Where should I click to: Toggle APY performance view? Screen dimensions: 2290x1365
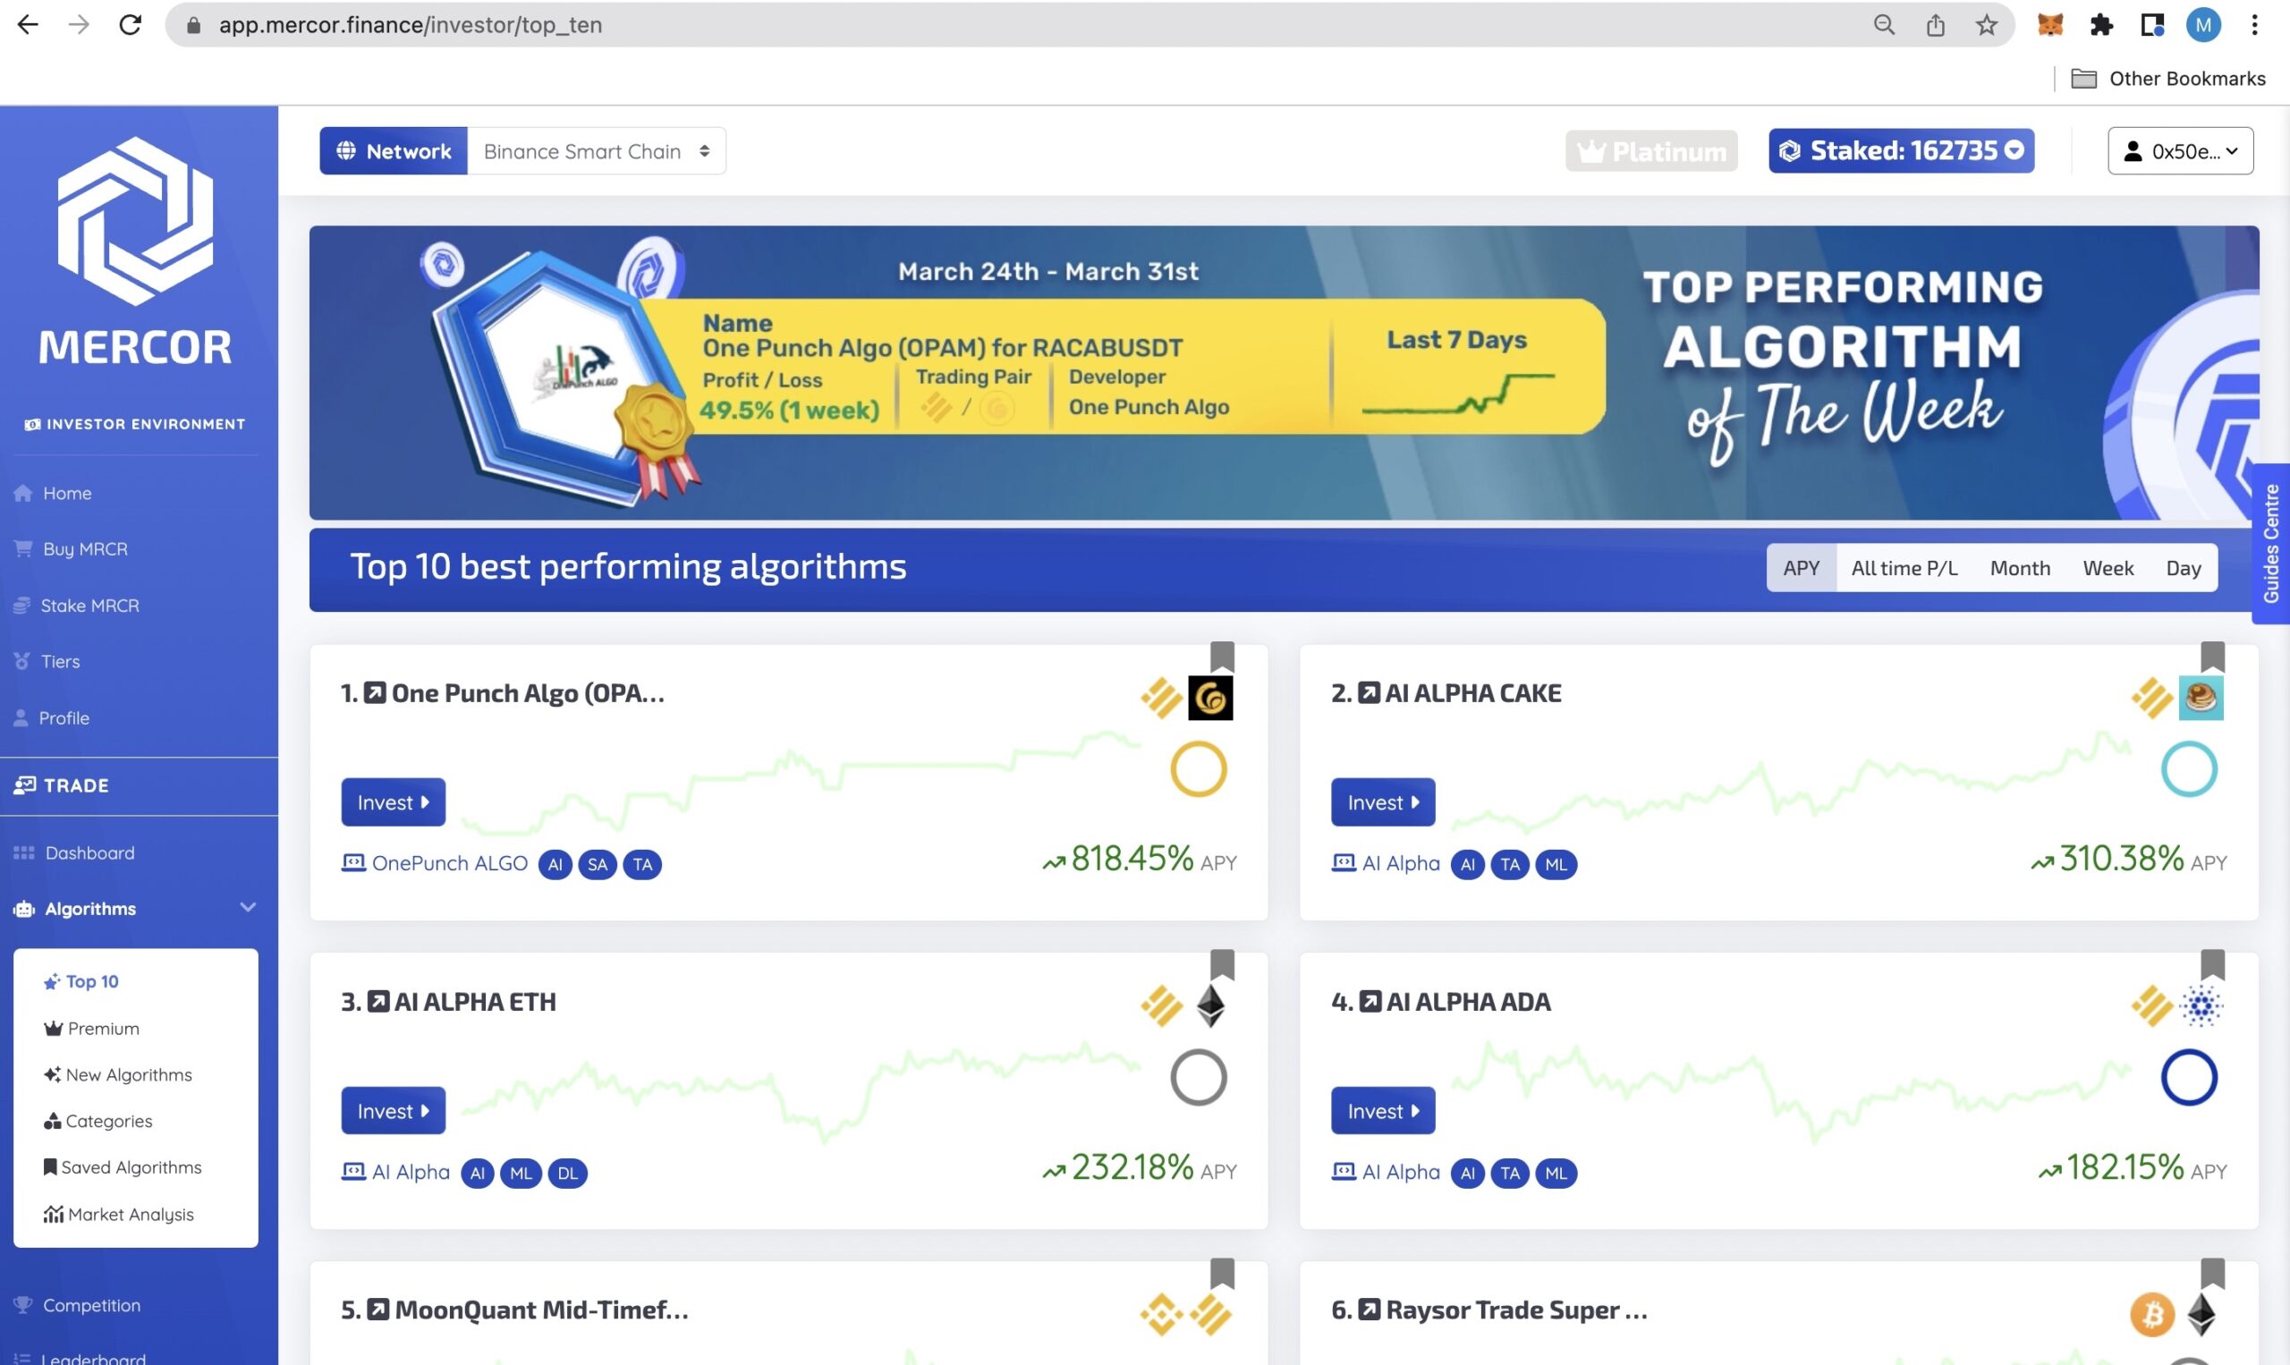point(1800,567)
